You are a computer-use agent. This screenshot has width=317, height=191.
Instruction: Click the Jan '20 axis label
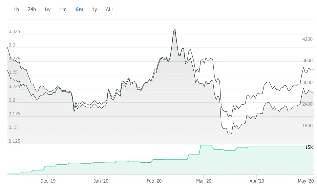[101, 181]
